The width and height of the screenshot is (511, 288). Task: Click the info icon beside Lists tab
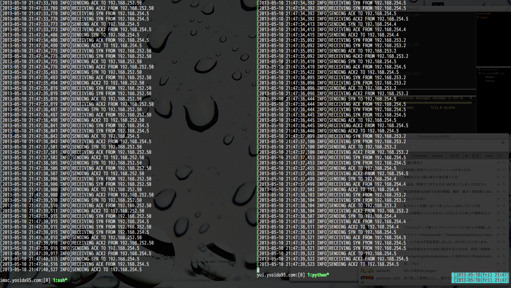(x=500, y=156)
